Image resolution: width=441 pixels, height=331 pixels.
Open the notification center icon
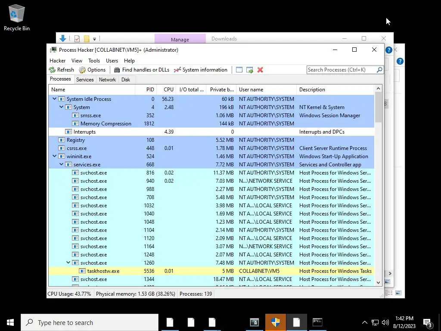coord(428,323)
